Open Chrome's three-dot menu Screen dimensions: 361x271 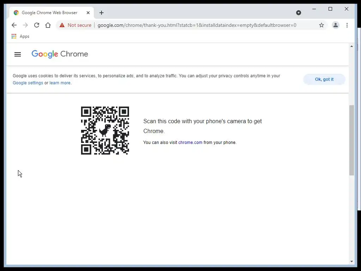point(347,25)
